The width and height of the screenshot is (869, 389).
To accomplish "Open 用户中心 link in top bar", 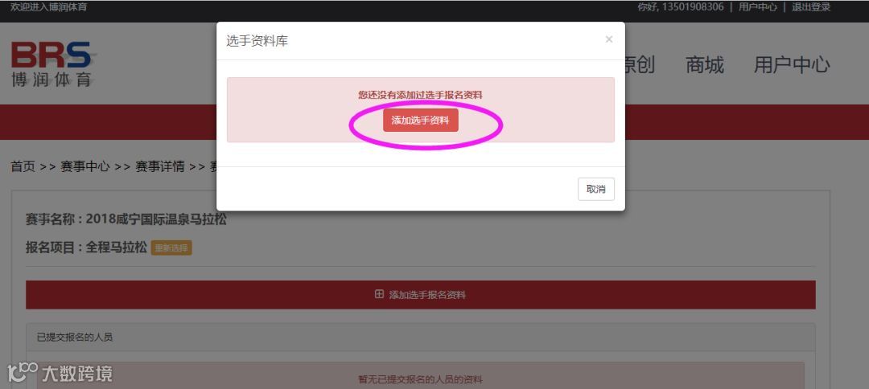I will (x=758, y=7).
